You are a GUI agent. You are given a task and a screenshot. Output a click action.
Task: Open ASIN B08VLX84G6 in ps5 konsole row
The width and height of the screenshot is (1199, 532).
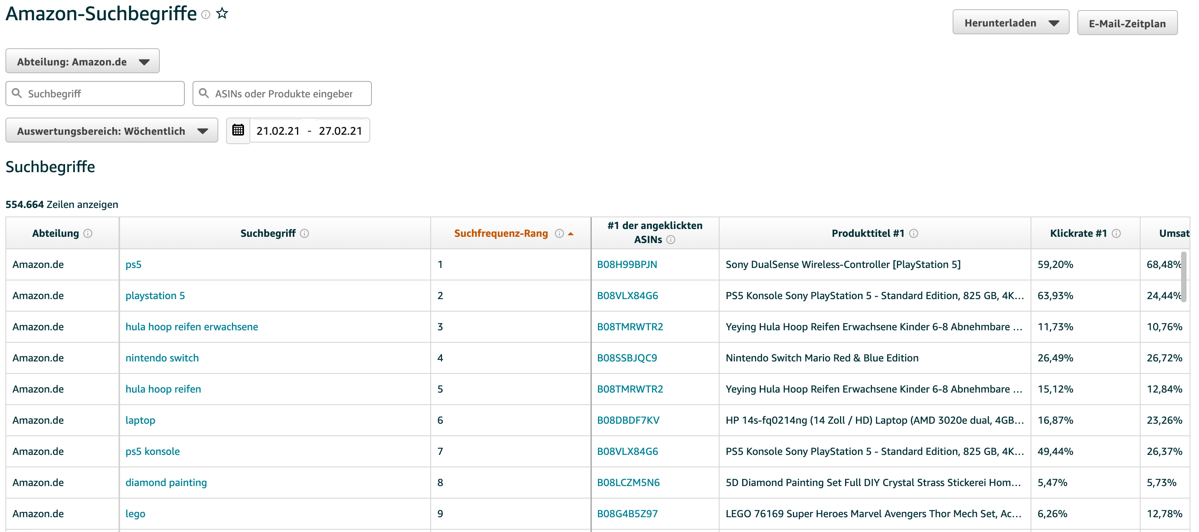628,451
